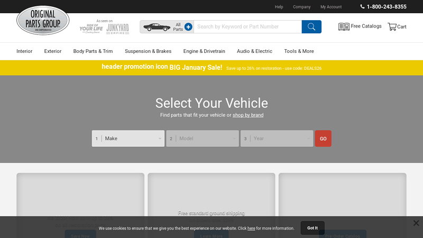This screenshot has width=423, height=238.
Task: Click the Free standard ground shipping card
Action: 212,205
